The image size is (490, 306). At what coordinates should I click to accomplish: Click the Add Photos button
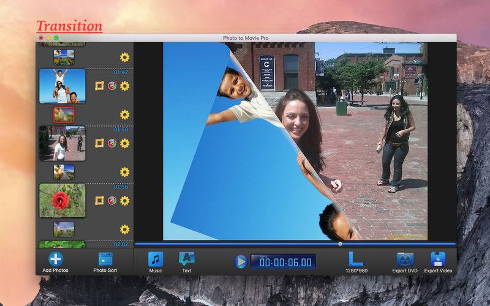55,262
